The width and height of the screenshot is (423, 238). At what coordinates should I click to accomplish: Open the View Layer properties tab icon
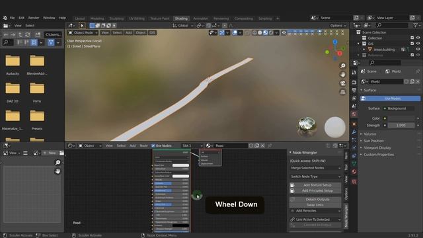(x=354, y=99)
